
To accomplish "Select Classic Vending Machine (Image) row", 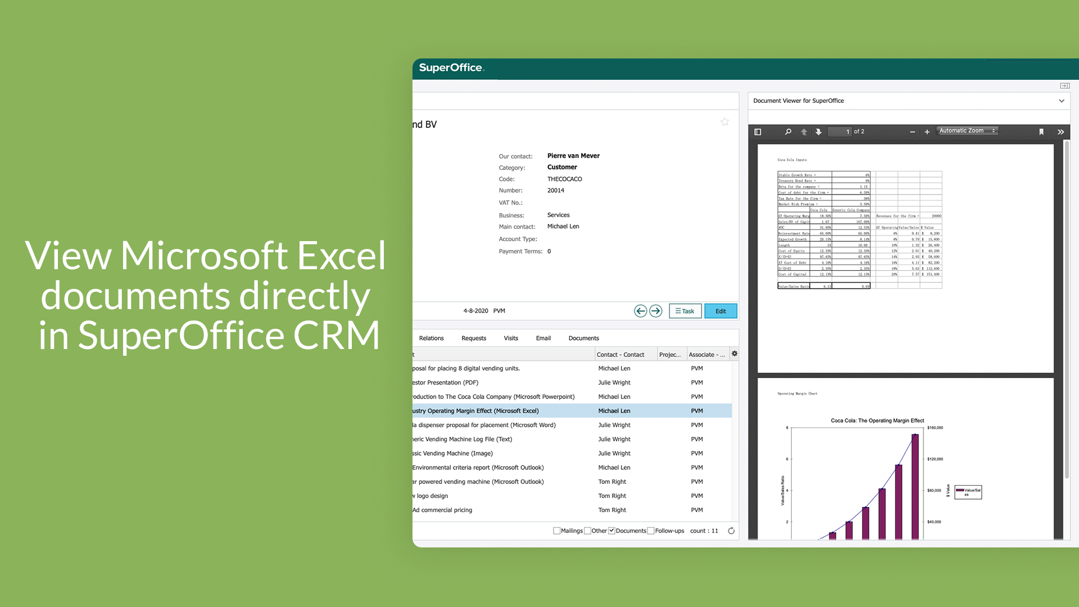I will (x=572, y=453).
